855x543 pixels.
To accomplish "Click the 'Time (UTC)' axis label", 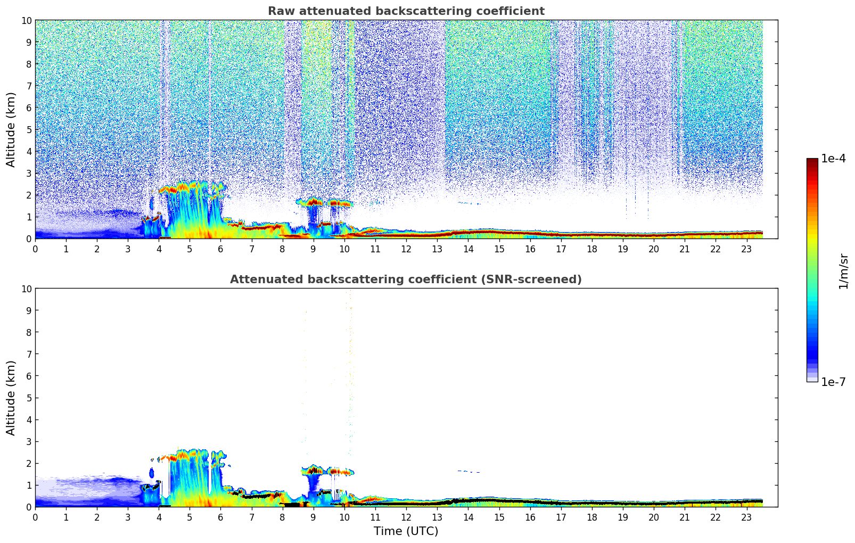I will point(406,531).
